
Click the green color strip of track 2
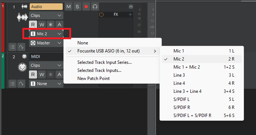(x=3, y=70)
